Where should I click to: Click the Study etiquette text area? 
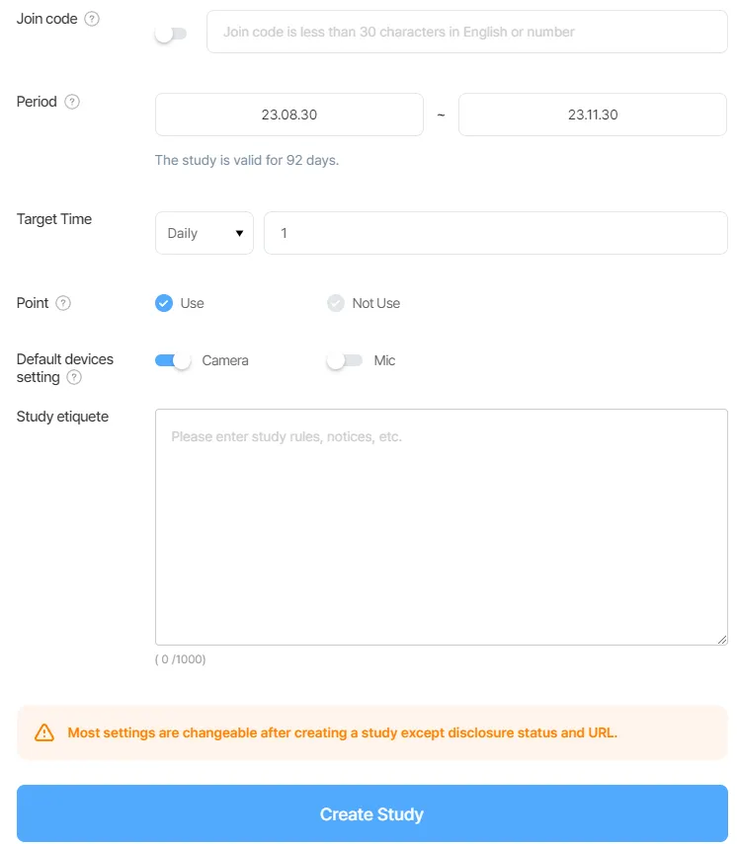pos(441,526)
